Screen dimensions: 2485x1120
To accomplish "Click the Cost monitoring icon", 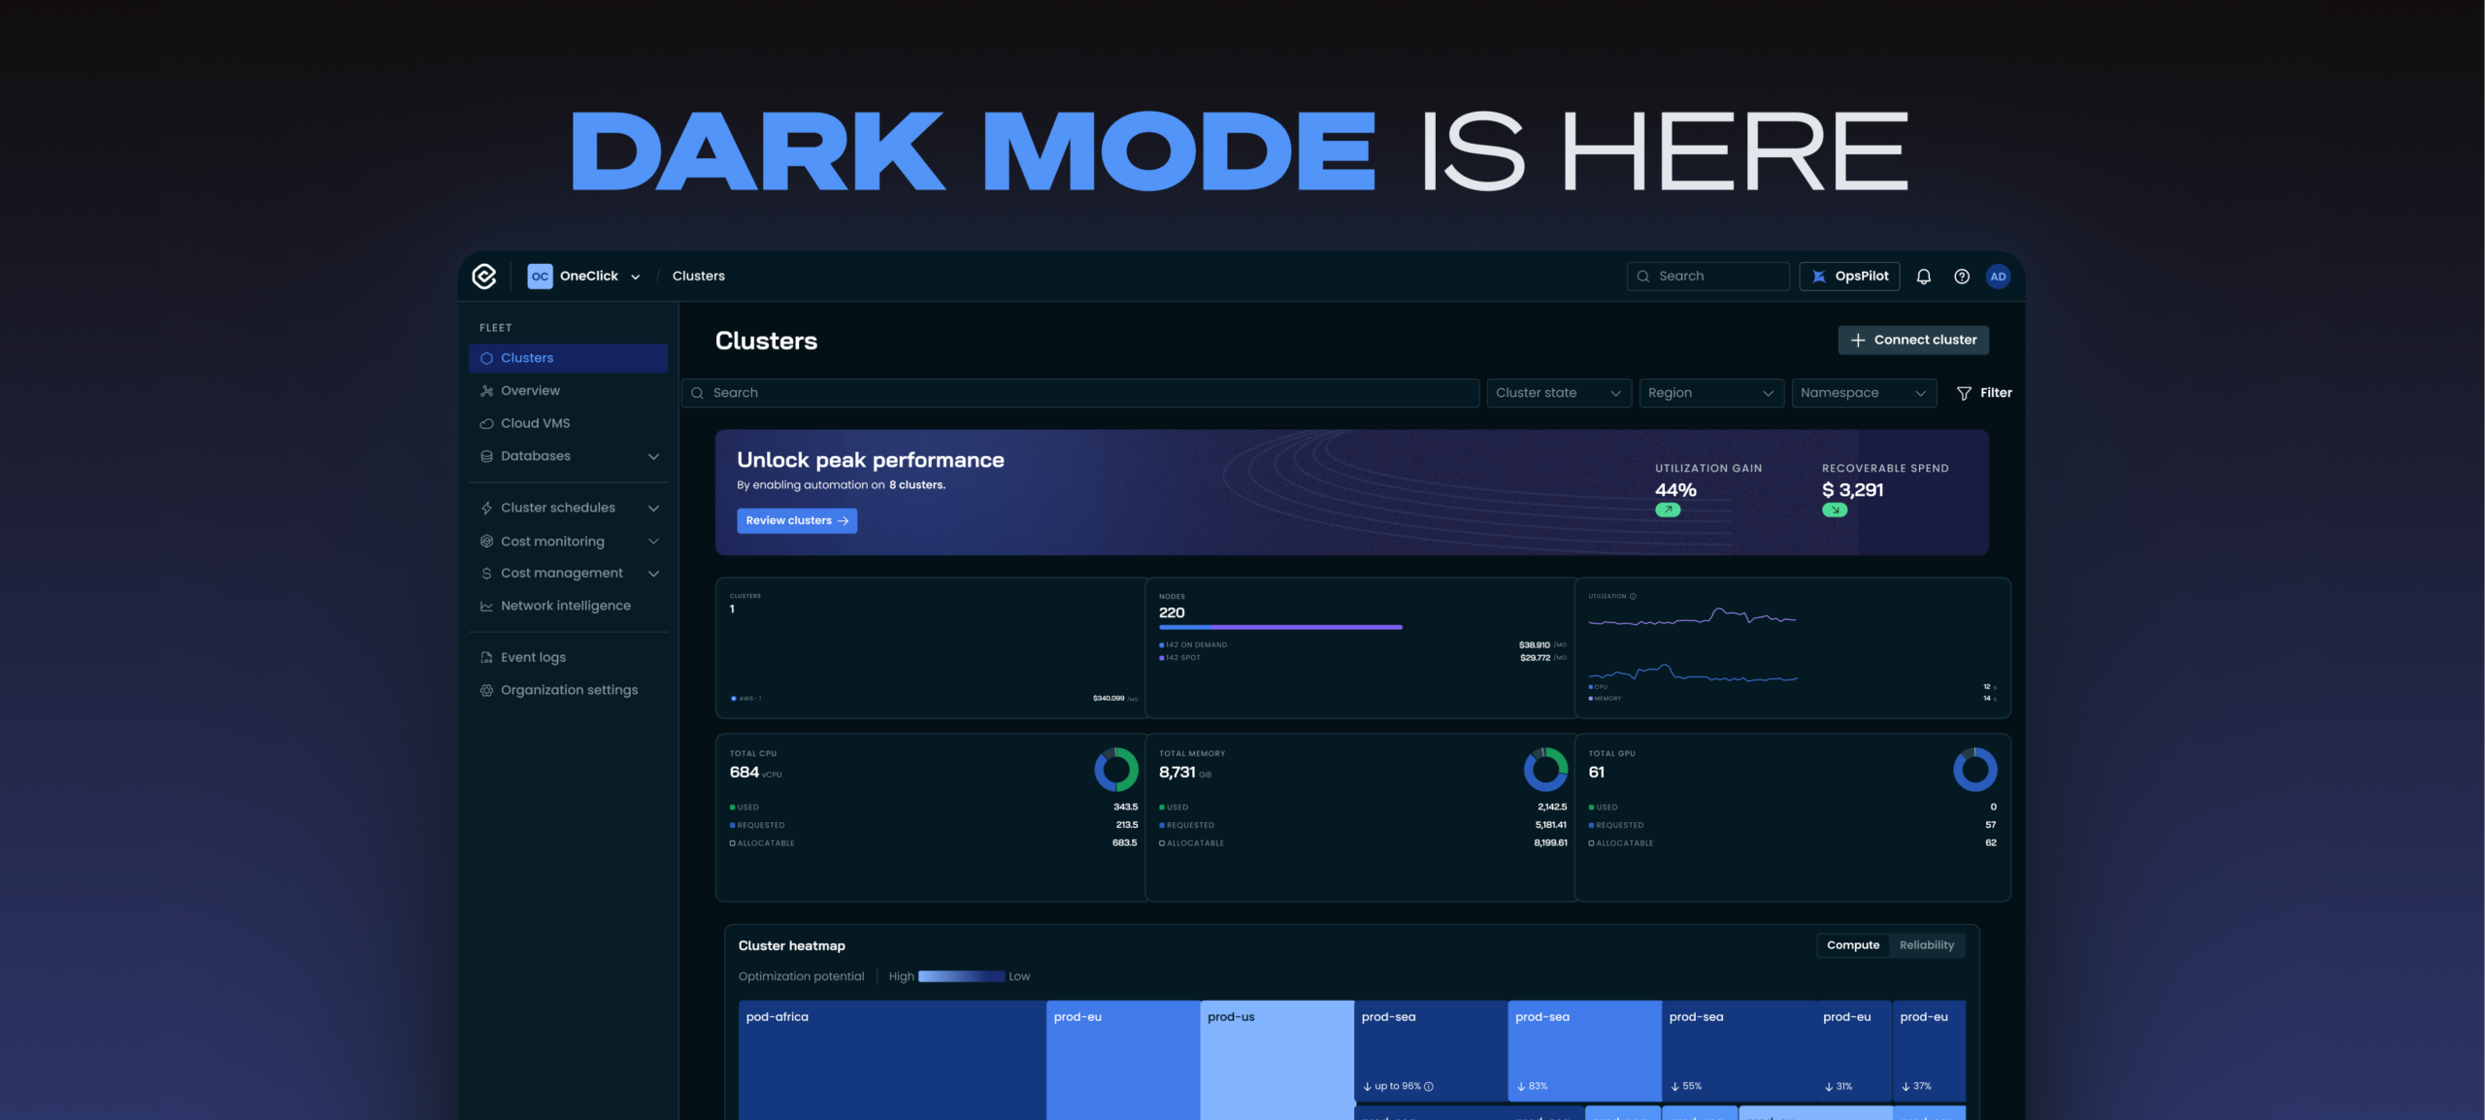I will [x=486, y=542].
